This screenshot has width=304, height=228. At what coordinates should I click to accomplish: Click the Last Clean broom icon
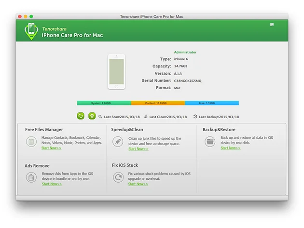point(146,117)
